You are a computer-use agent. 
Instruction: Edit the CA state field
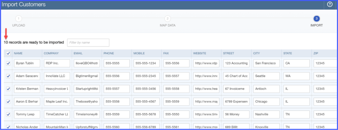[x=296, y=63]
